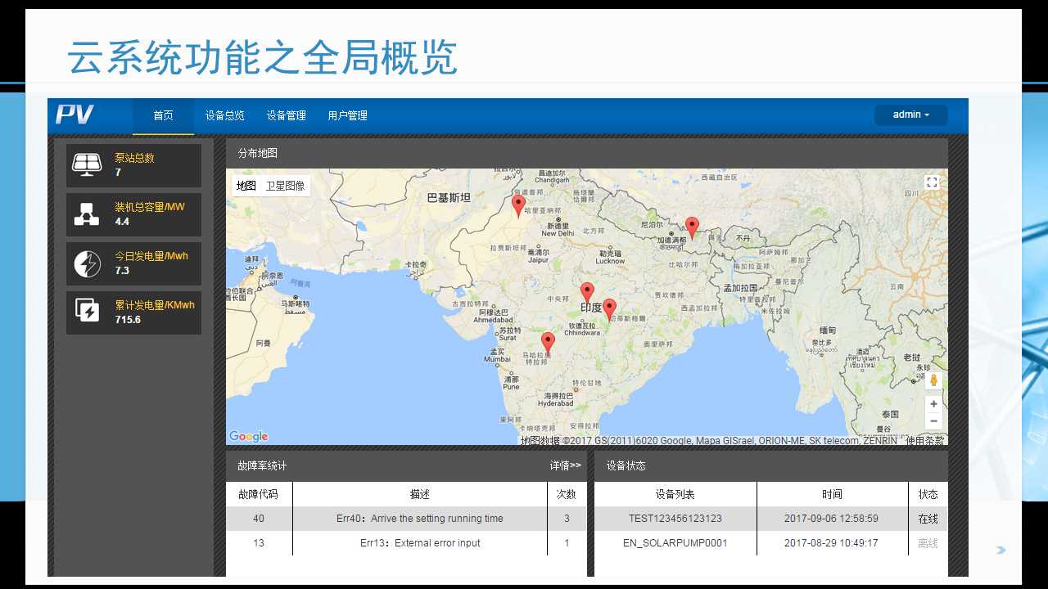
Task: Toggle fullscreen view on the map
Action: 932,182
